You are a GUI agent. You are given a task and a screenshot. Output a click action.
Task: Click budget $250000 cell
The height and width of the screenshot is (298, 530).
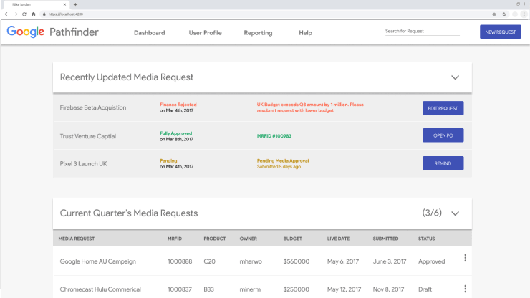296,289
